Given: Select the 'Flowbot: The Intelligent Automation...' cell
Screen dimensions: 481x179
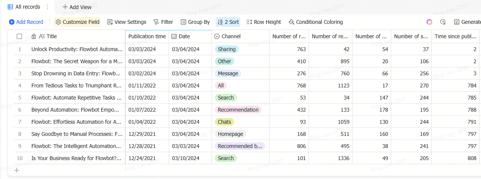Looking at the screenshot, I should pyautogui.click(x=77, y=146).
